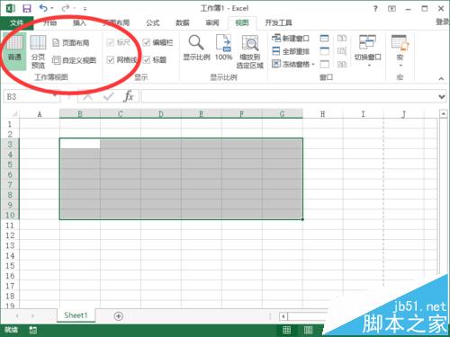
Task: Click the select all corner triangle
Action: click(13, 114)
